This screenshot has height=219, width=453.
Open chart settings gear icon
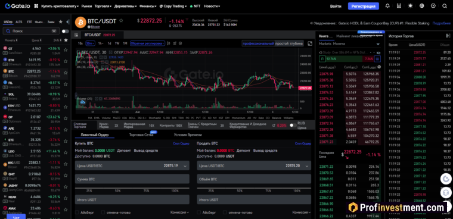181,43
